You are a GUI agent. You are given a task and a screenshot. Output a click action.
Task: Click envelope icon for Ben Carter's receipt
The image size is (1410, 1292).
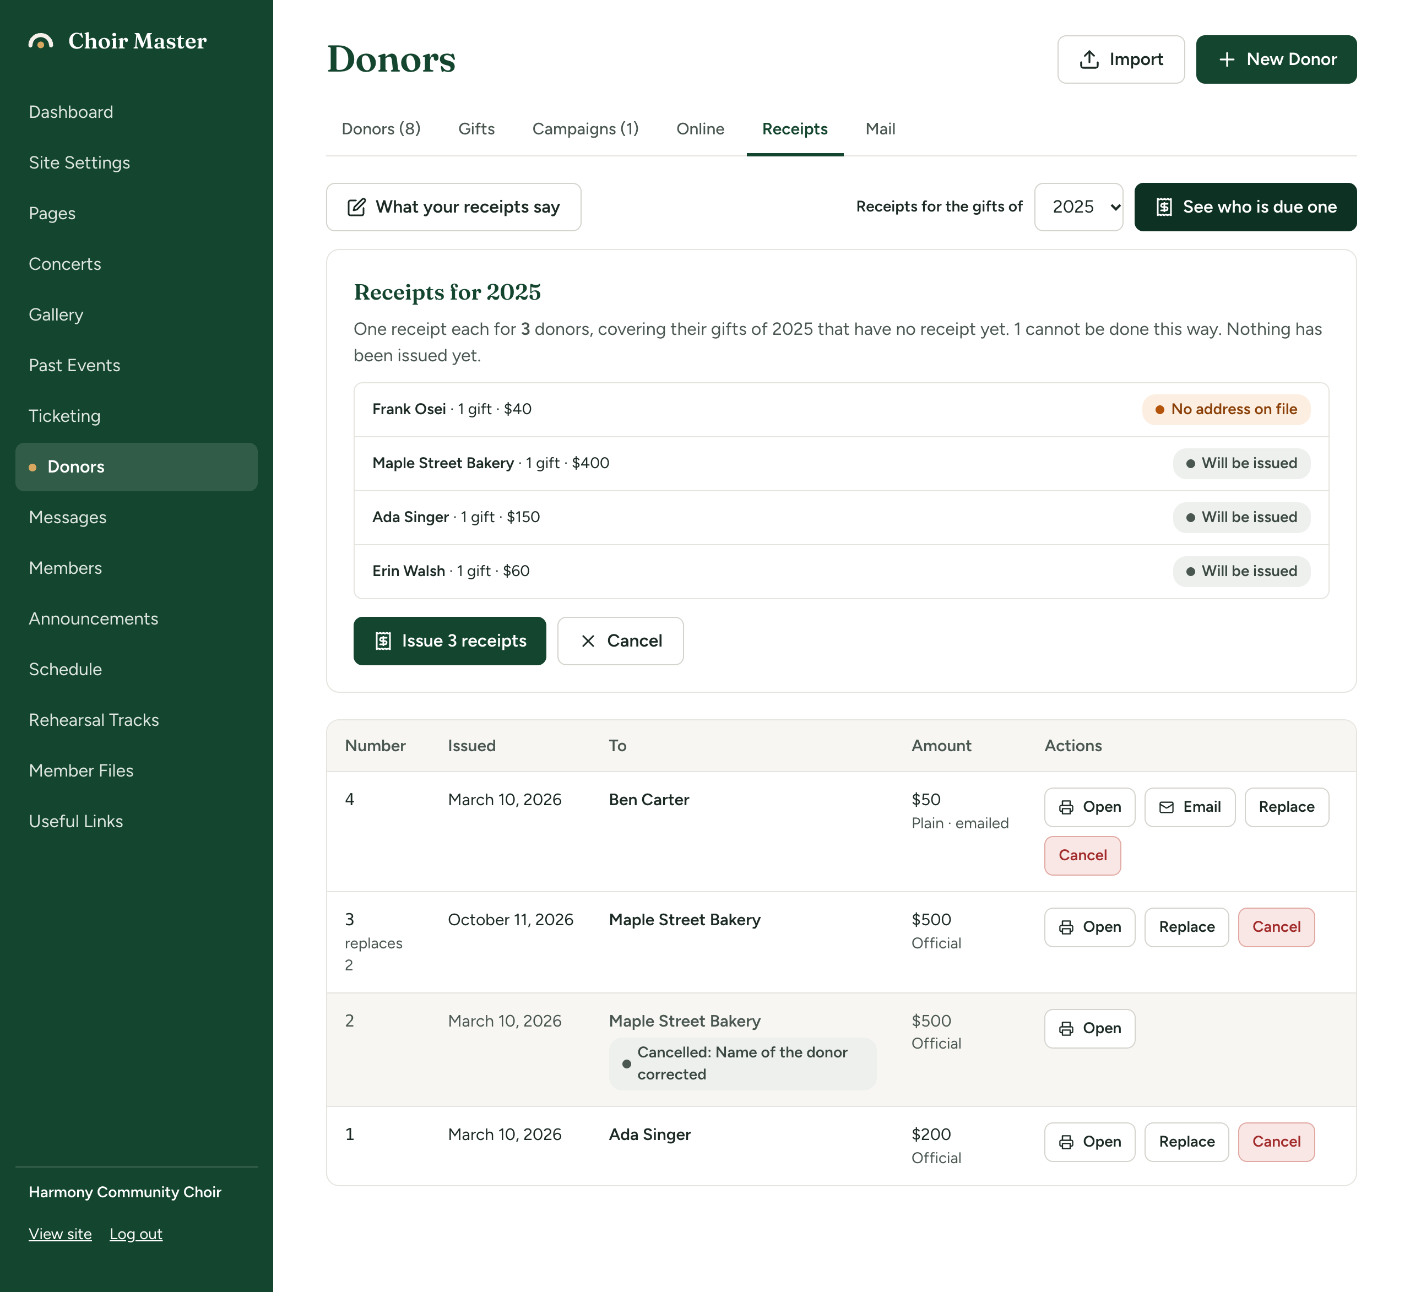(x=1166, y=807)
